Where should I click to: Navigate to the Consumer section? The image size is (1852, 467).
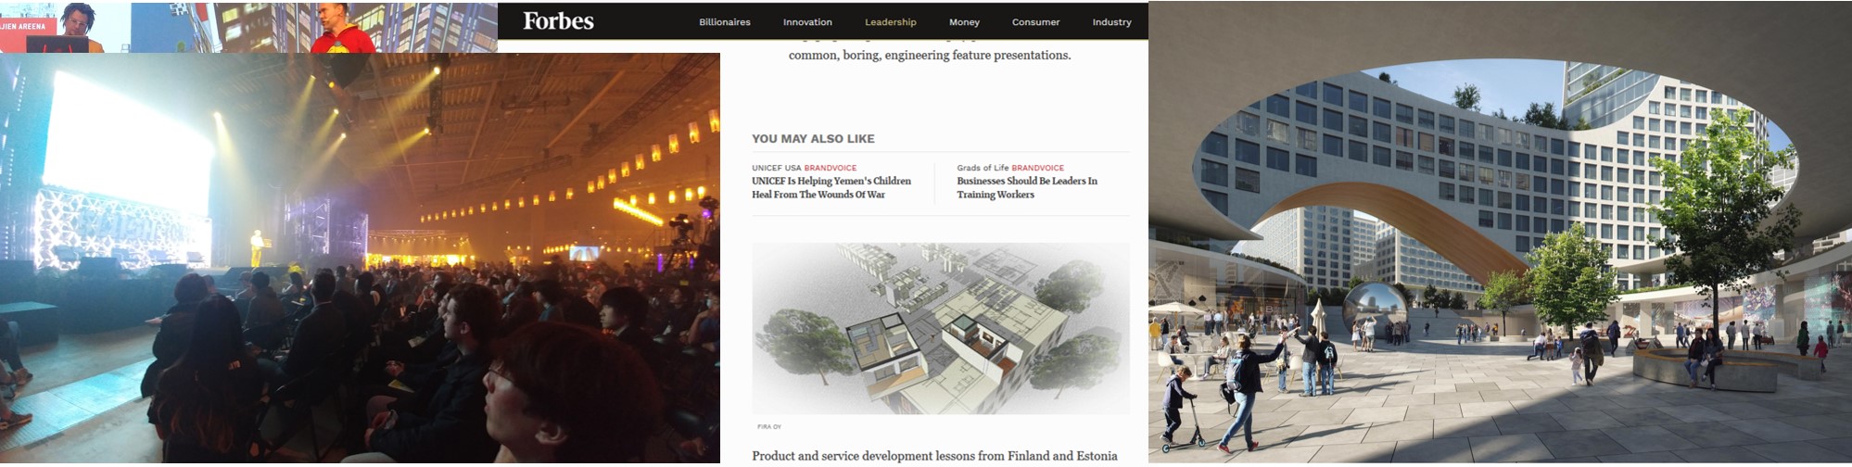click(x=1035, y=22)
